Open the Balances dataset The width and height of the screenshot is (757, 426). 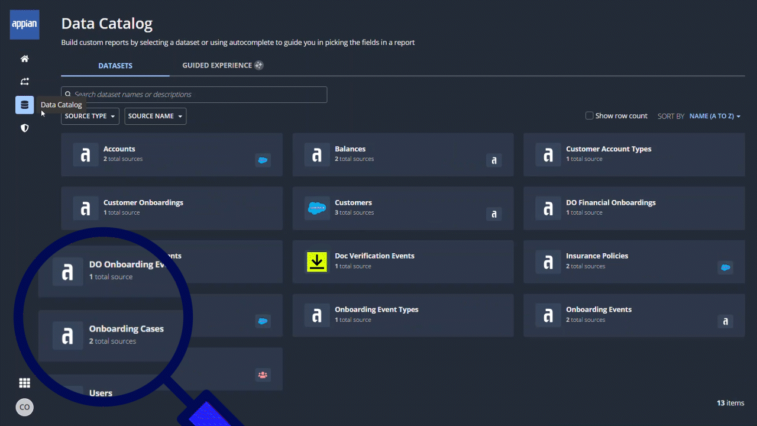tap(403, 154)
